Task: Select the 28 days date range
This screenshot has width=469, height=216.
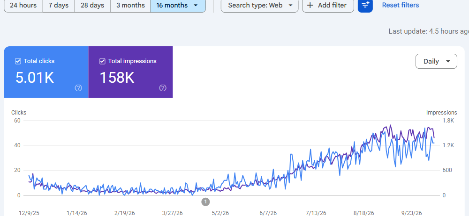Action: [x=92, y=5]
